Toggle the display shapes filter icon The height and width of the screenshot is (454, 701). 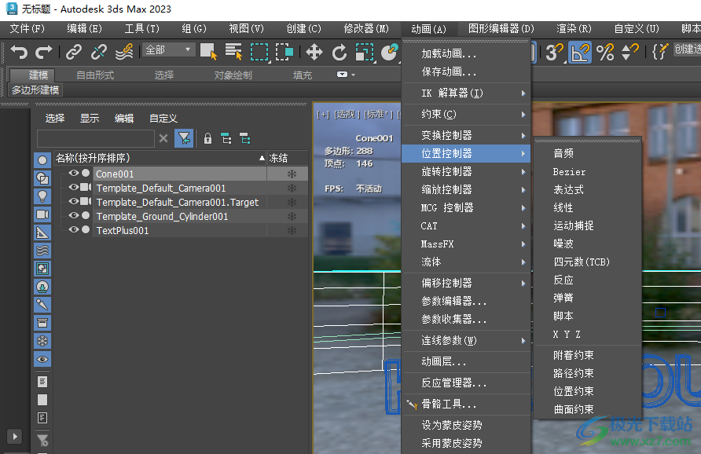[x=42, y=178]
